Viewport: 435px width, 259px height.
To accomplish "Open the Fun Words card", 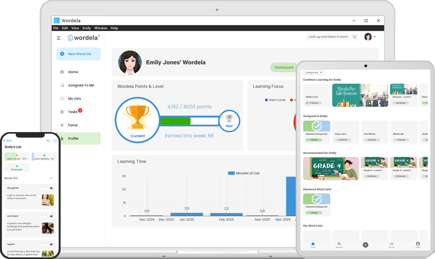I will click(374, 132).
